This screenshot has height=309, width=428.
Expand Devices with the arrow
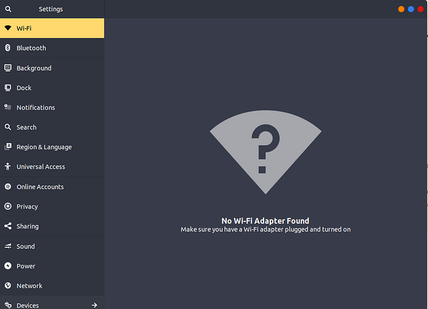pos(94,305)
